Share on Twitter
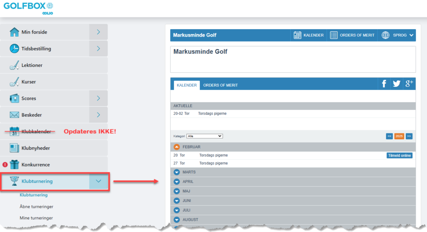The width and height of the screenshot is (427, 232). pos(397,84)
